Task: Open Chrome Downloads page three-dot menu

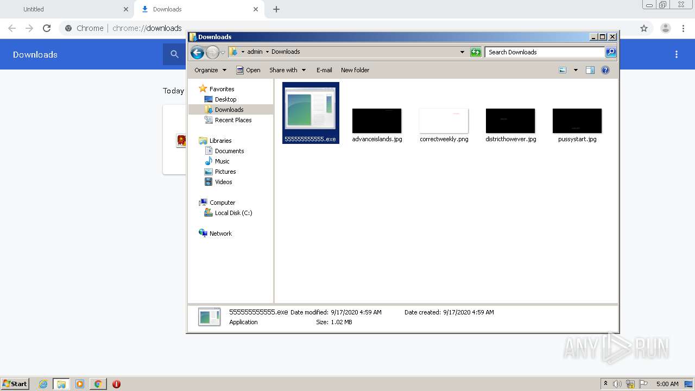Action: [677, 54]
